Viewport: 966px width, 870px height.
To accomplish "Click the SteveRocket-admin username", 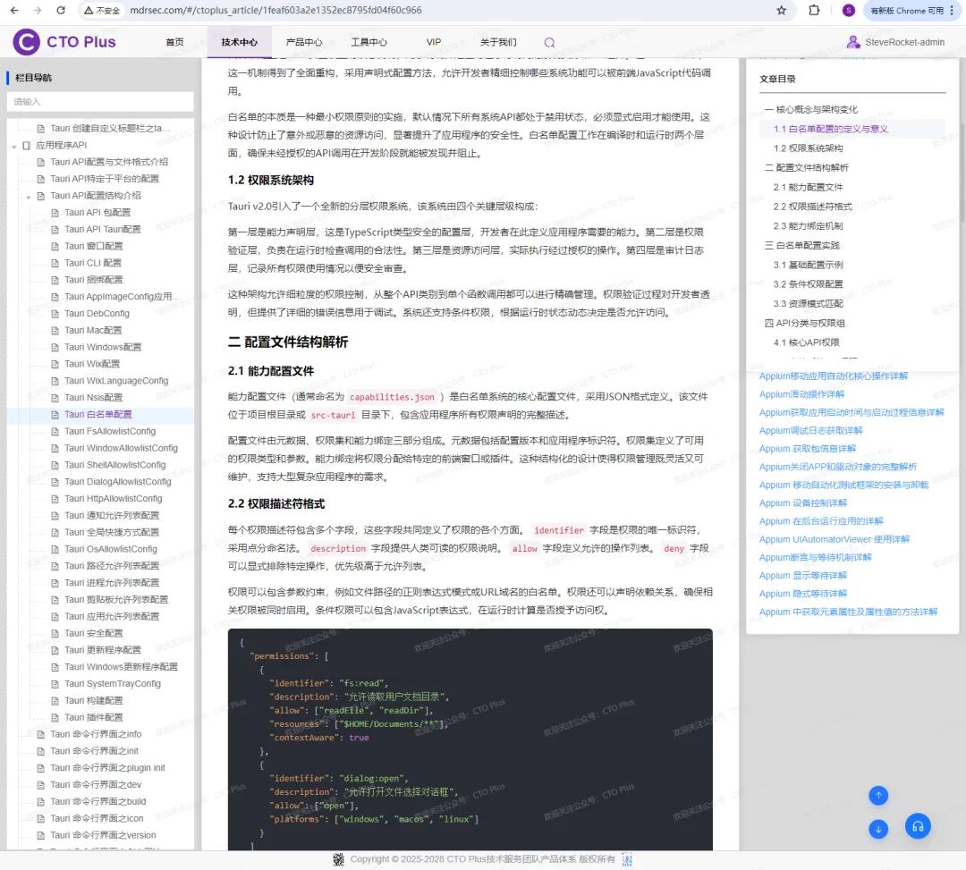I will pos(904,43).
